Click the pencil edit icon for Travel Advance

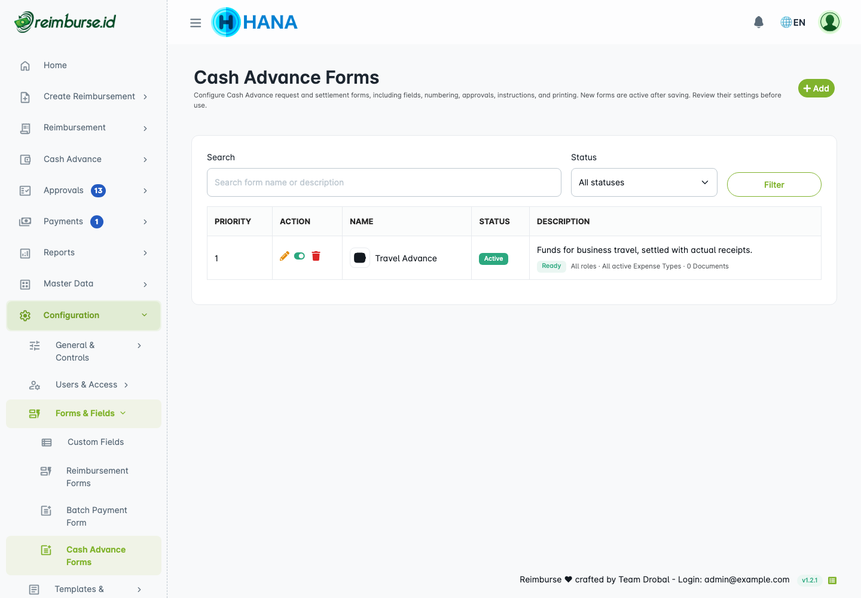pos(285,256)
